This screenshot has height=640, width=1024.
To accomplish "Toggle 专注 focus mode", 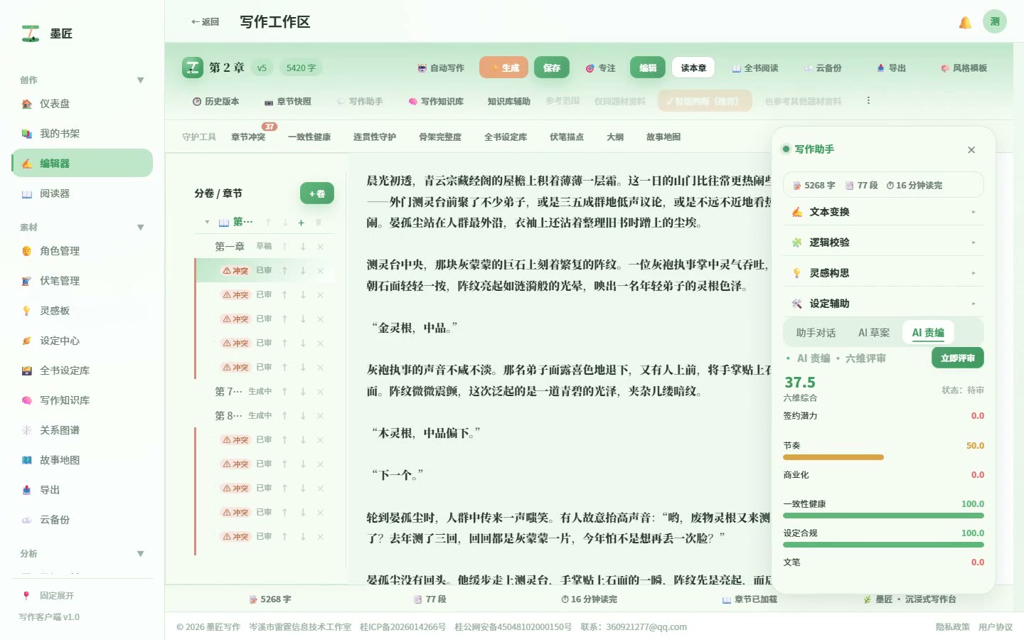I will [x=601, y=68].
